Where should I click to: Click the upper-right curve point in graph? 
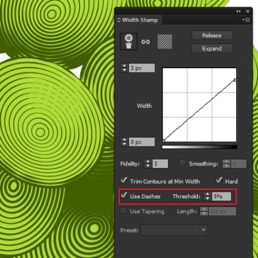tap(235, 80)
